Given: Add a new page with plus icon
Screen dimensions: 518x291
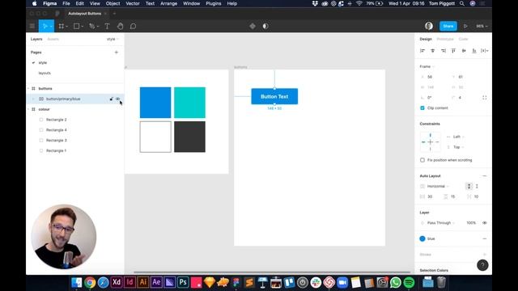Looking at the screenshot, I should [117, 52].
